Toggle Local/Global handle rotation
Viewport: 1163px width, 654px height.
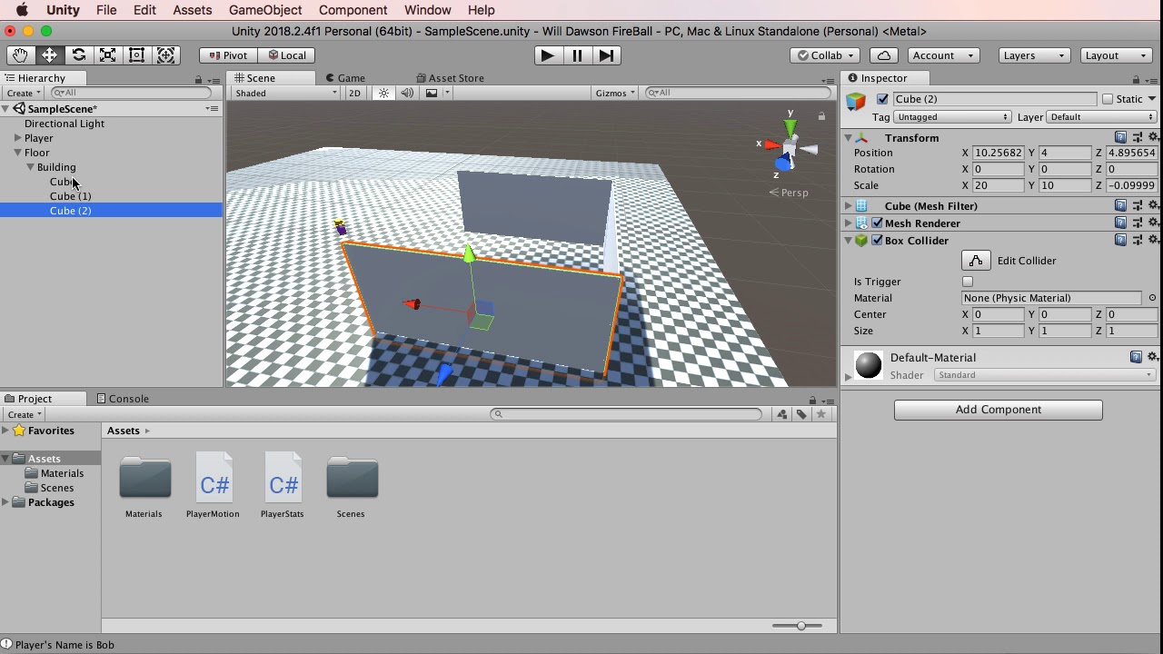point(287,55)
